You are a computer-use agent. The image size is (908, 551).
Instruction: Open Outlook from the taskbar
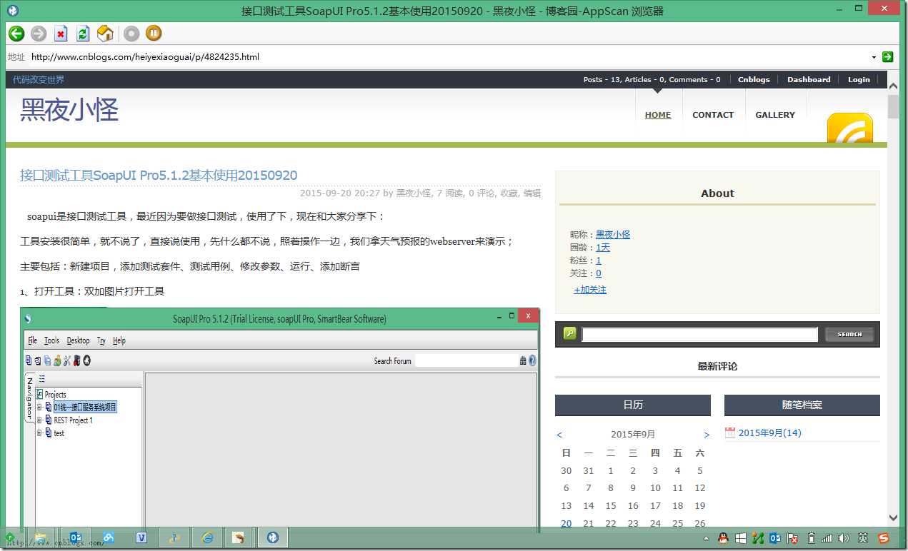(x=75, y=537)
